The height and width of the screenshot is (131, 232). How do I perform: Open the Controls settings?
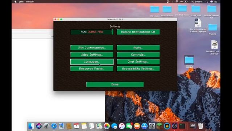(x=138, y=55)
